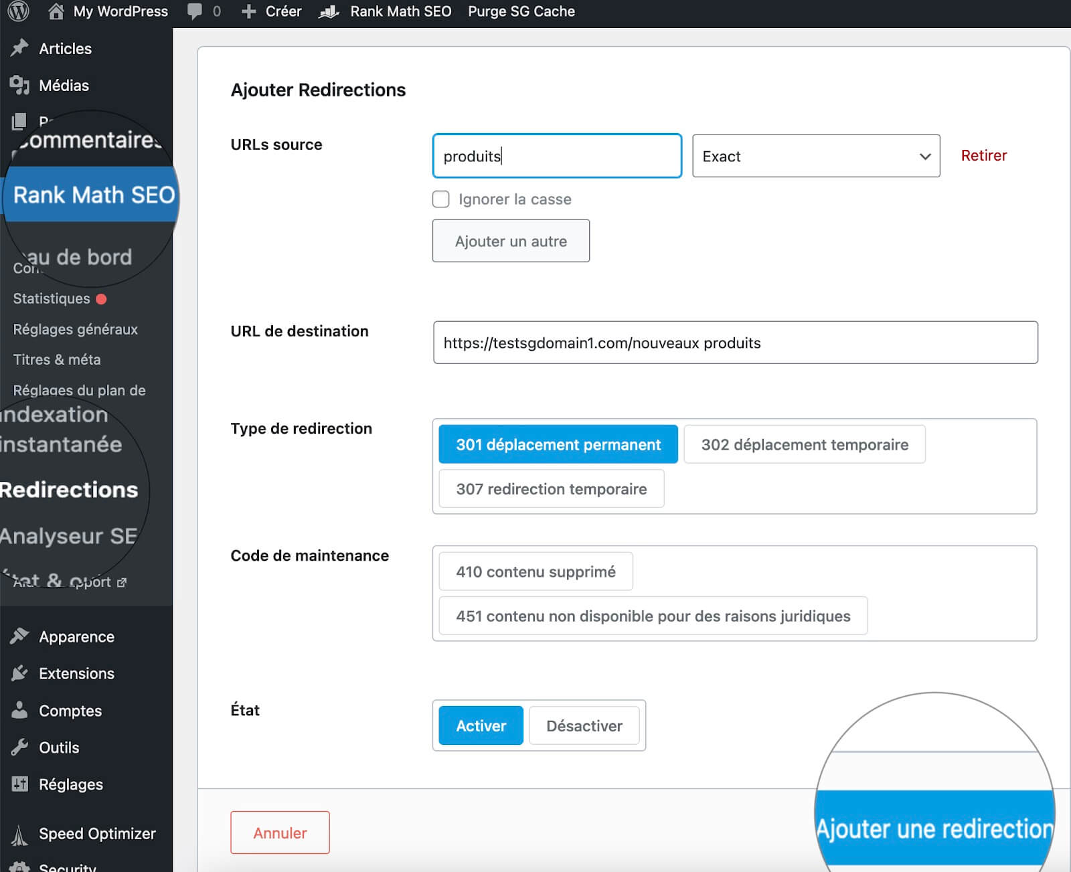The height and width of the screenshot is (872, 1071).
Task: Click the Réglages sliders icon
Action: (19, 784)
